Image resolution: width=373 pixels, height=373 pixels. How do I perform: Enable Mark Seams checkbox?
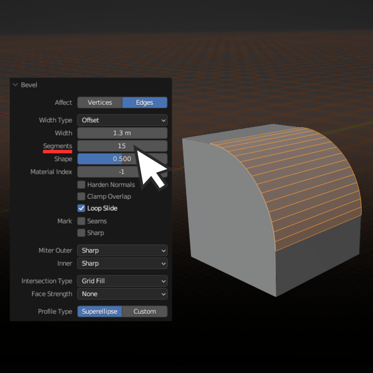click(x=82, y=221)
